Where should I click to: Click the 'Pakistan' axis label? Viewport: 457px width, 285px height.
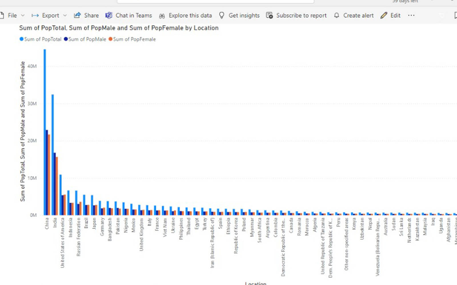118,226
